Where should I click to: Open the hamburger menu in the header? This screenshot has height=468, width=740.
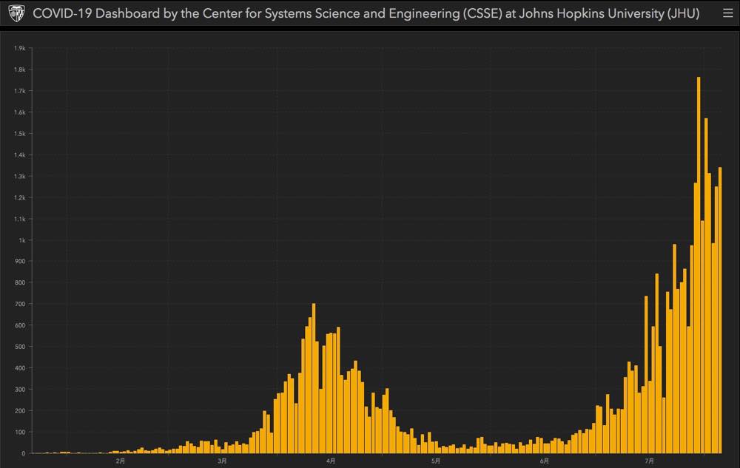[x=727, y=13]
